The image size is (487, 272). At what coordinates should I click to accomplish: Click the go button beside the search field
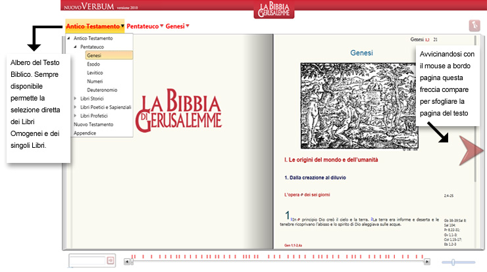click(111, 261)
